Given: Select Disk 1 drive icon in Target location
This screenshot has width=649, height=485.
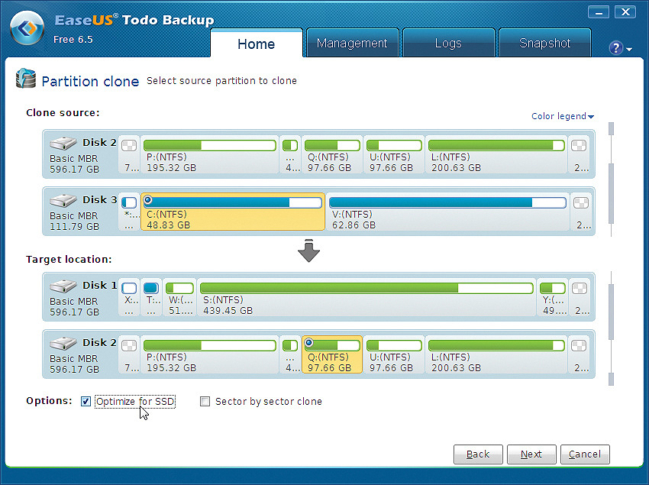Looking at the screenshot, I should (x=63, y=286).
